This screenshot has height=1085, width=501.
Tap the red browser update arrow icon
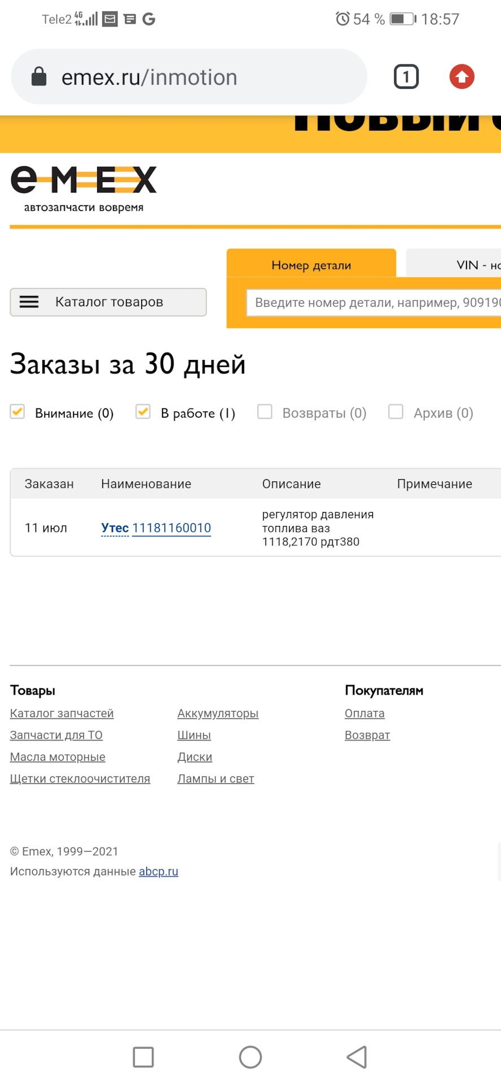[x=461, y=77]
